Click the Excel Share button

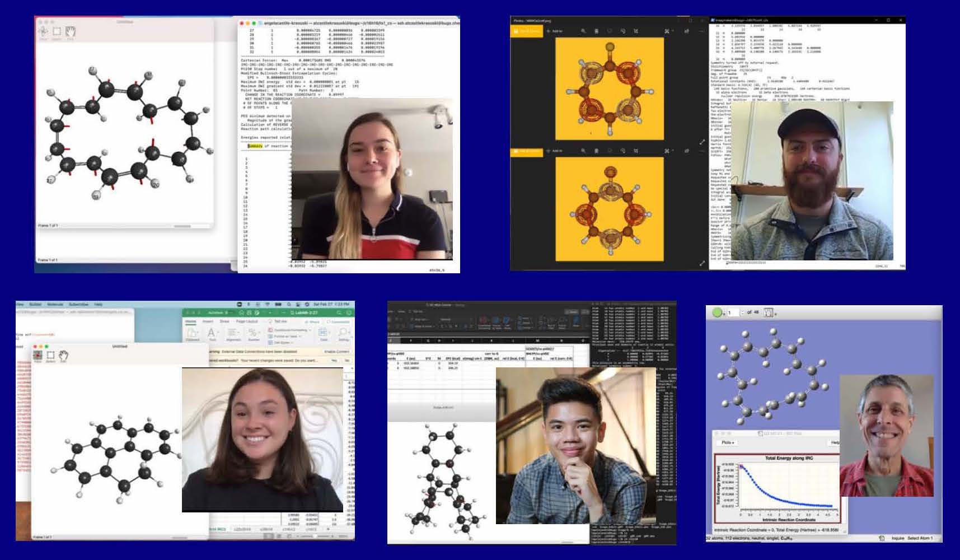[x=312, y=322]
